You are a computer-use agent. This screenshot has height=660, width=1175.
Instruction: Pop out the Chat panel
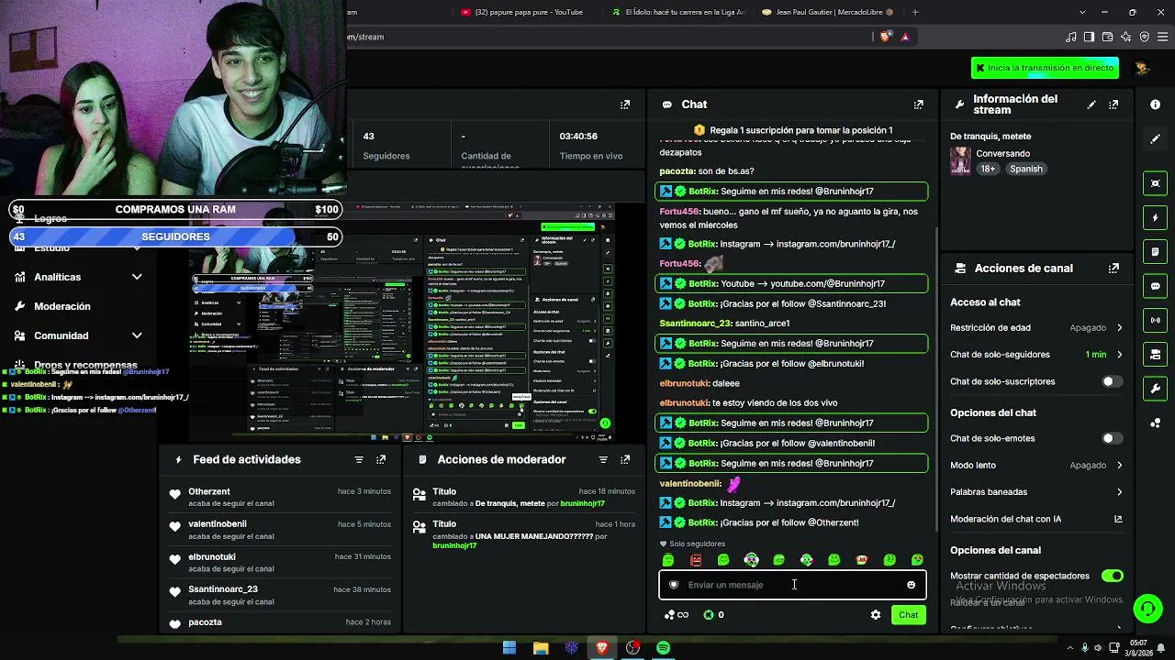[x=918, y=104]
